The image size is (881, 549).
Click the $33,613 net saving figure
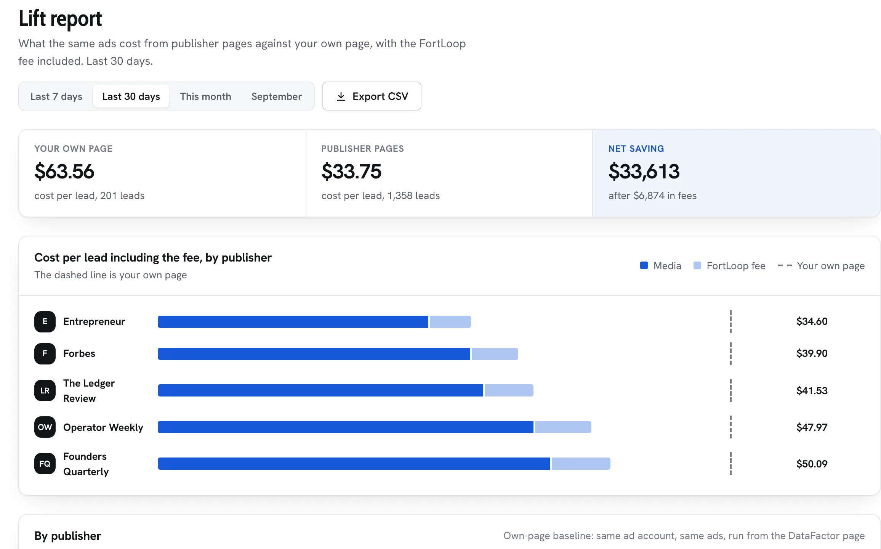(644, 172)
